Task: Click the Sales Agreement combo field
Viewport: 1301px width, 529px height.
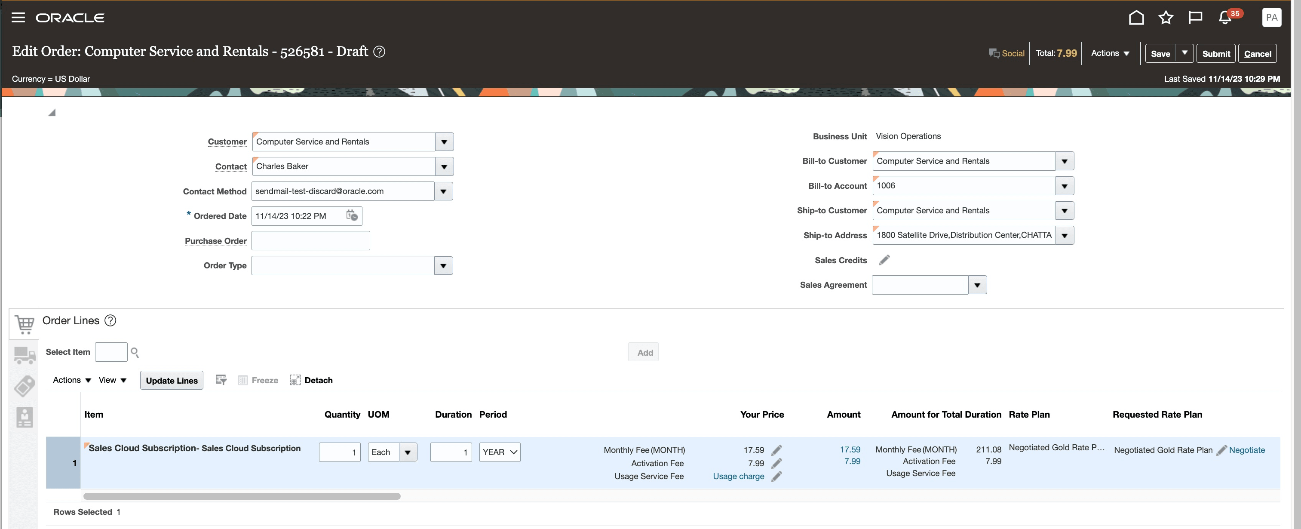Action: coord(920,285)
